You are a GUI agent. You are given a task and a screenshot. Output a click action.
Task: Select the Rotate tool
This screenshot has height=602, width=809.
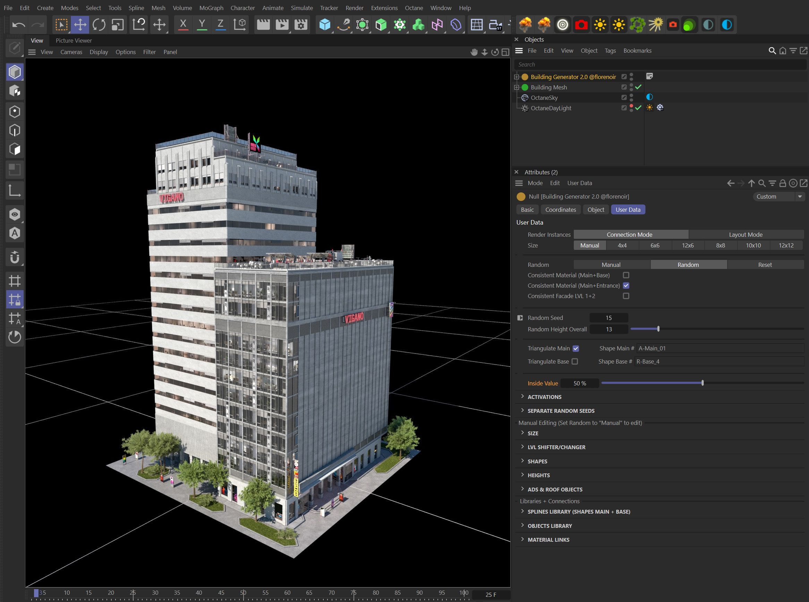click(99, 24)
